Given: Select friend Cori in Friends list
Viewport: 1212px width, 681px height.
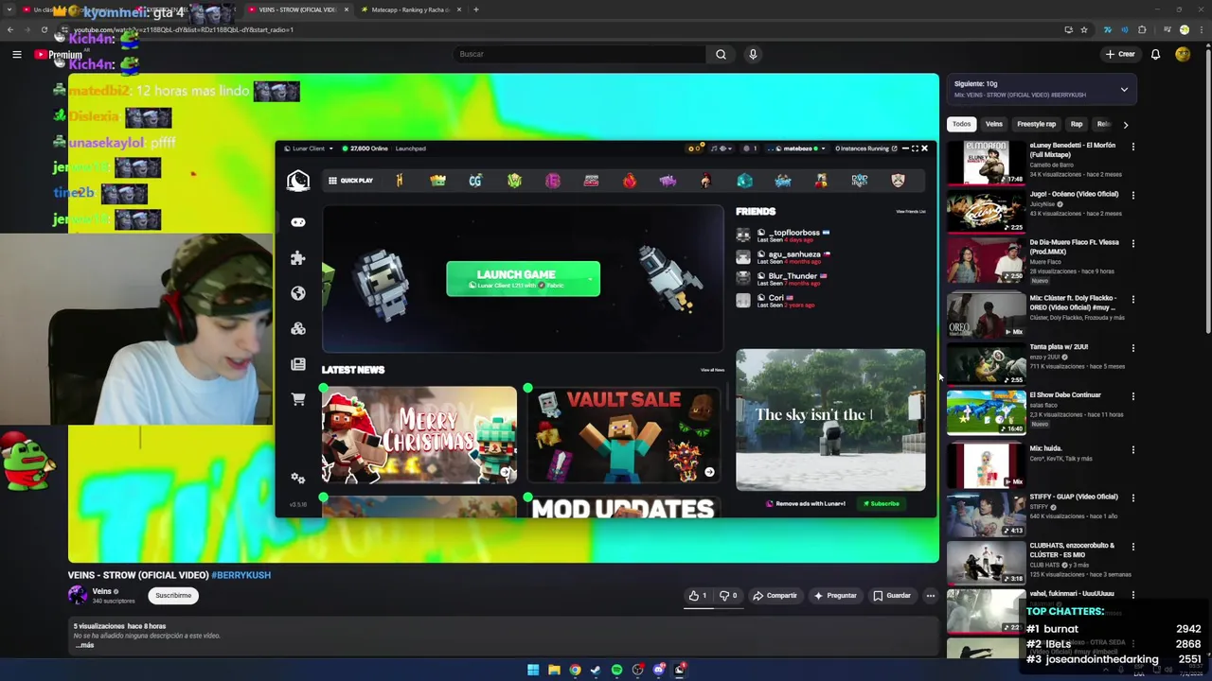Looking at the screenshot, I should (x=776, y=301).
